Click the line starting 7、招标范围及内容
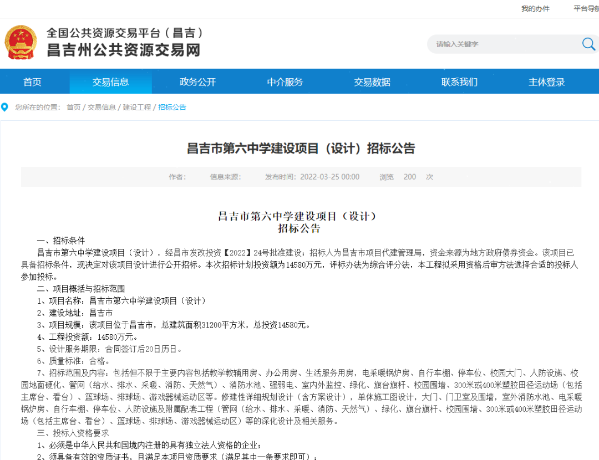Image resolution: width=599 pixels, height=460 pixels. coord(301,397)
